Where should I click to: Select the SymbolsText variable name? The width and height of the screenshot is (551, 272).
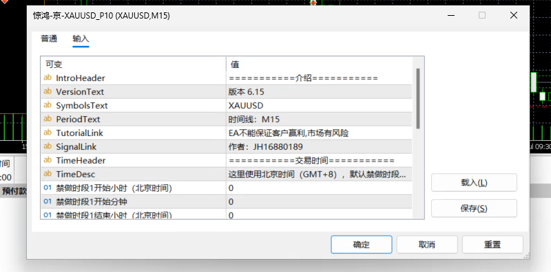(x=82, y=106)
